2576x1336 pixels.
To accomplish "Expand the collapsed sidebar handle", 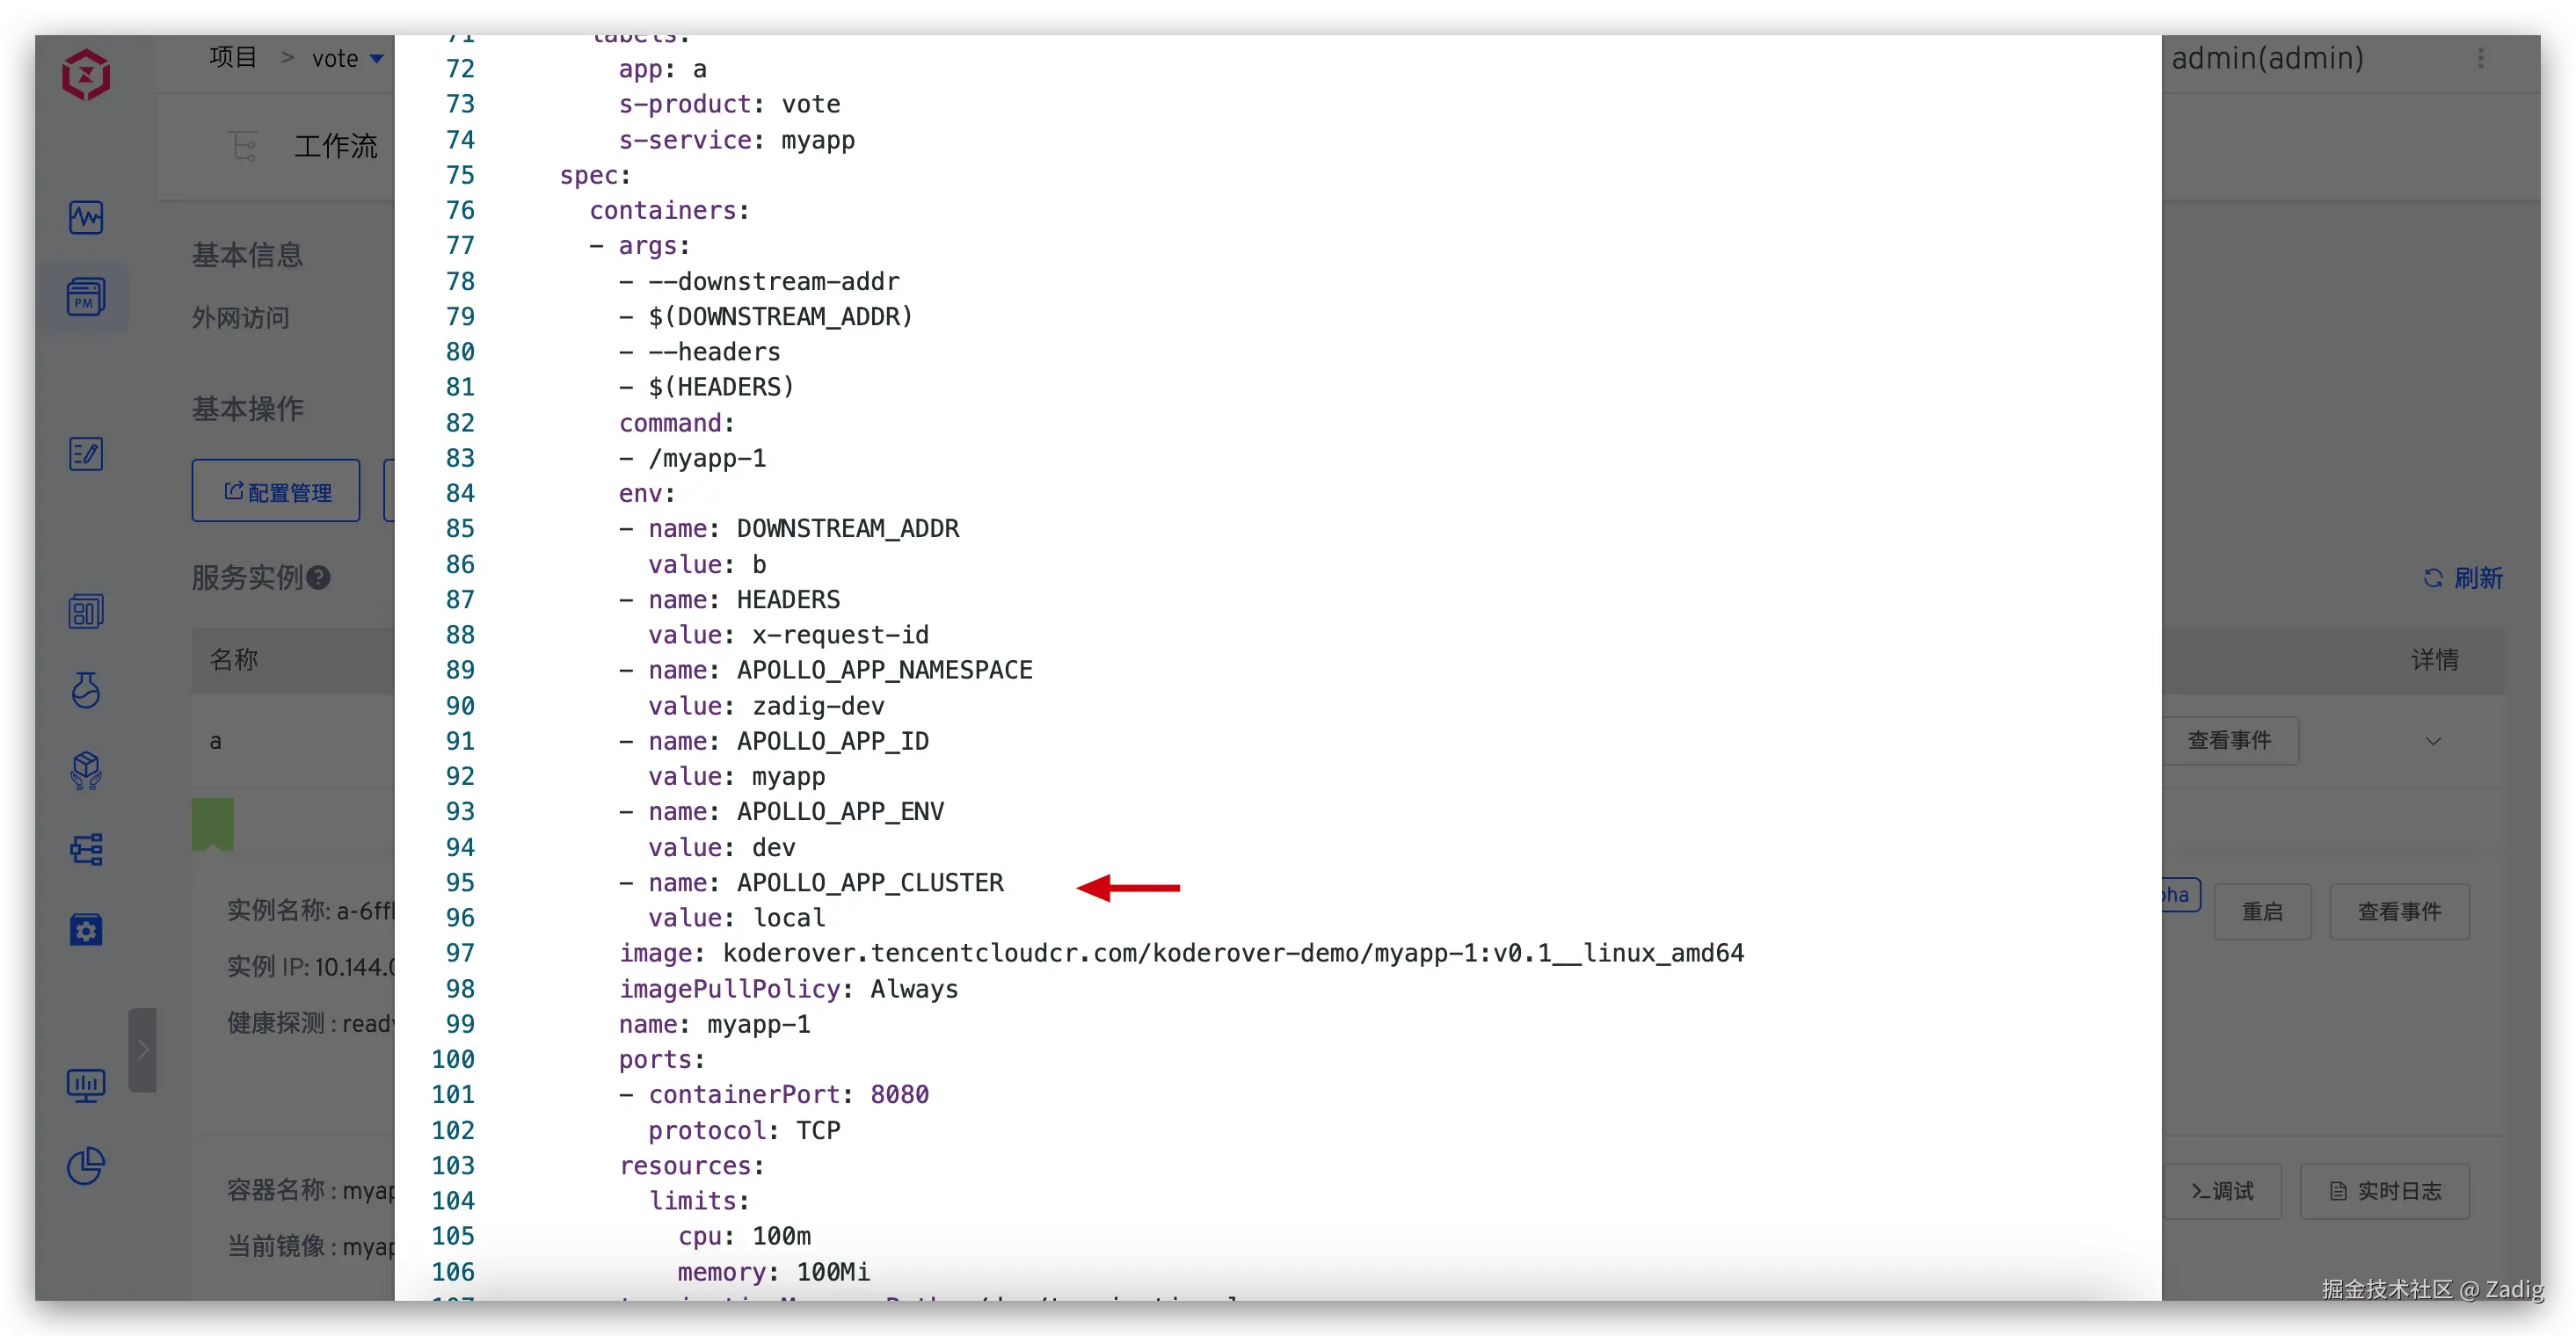I will (143, 1050).
